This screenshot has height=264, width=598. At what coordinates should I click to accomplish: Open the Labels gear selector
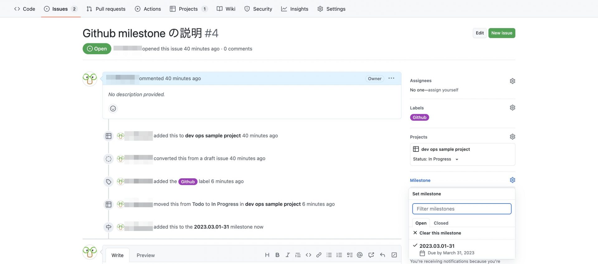point(512,108)
